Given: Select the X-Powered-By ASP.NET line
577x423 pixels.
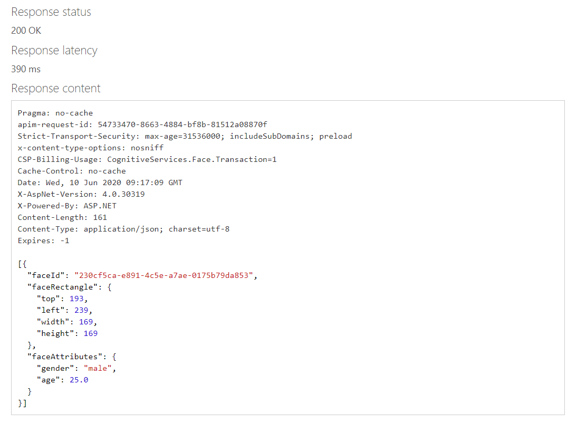Looking at the screenshot, I should (67, 206).
